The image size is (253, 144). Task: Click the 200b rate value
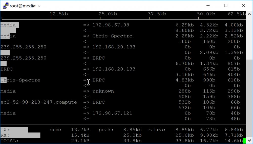click(x=234, y=42)
